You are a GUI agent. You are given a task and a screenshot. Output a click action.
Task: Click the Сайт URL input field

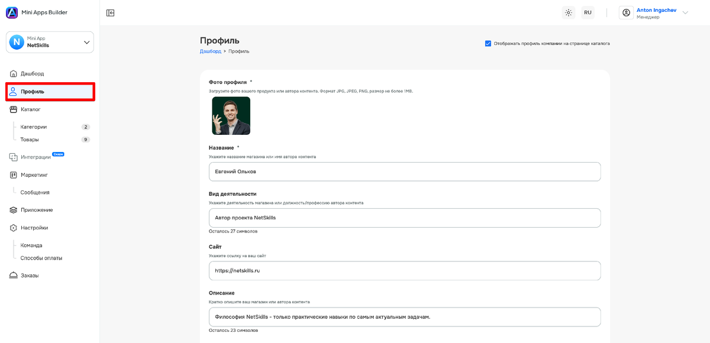(x=405, y=271)
